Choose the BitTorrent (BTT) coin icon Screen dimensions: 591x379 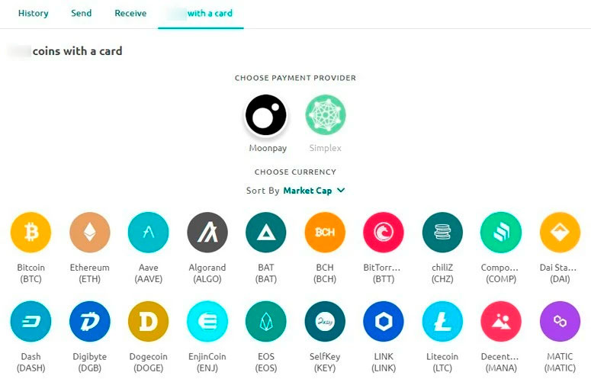(x=384, y=232)
